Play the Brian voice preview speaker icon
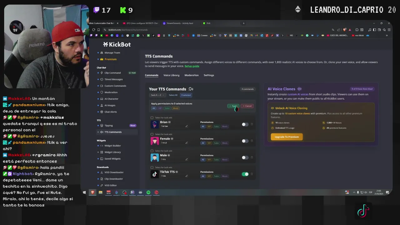 [169, 122]
